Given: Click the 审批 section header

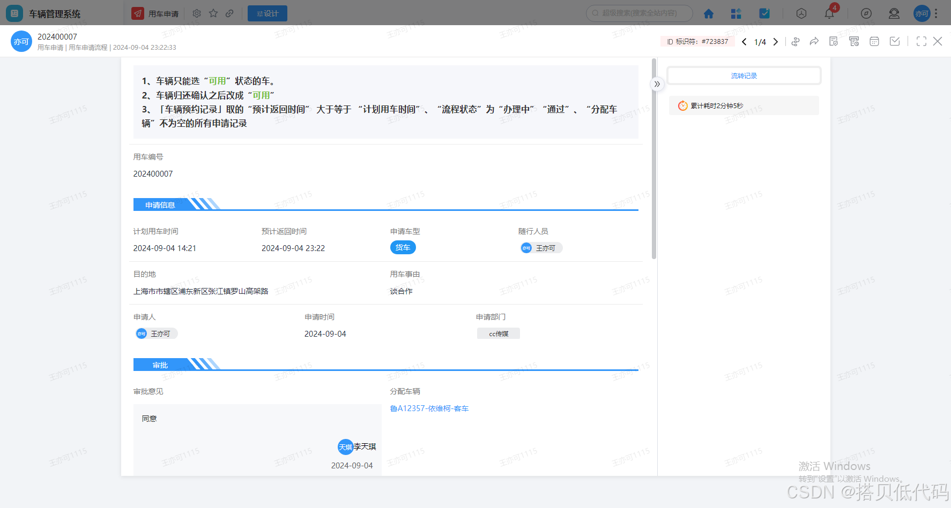Looking at the screenshot, I should [160, 365].
